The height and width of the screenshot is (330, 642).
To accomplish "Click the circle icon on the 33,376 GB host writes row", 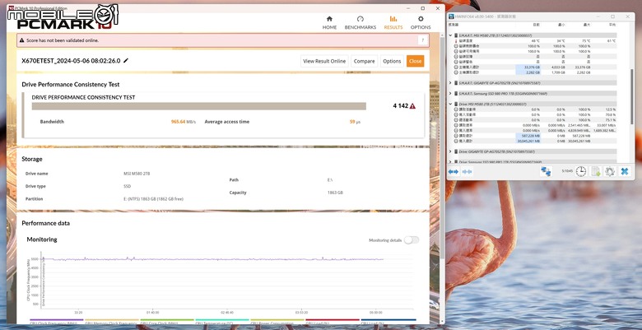I will 456,67.
